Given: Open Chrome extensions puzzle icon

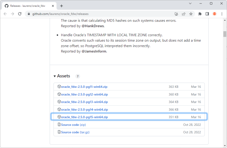Looking at the screenshot, I should [x=200, y=14].
